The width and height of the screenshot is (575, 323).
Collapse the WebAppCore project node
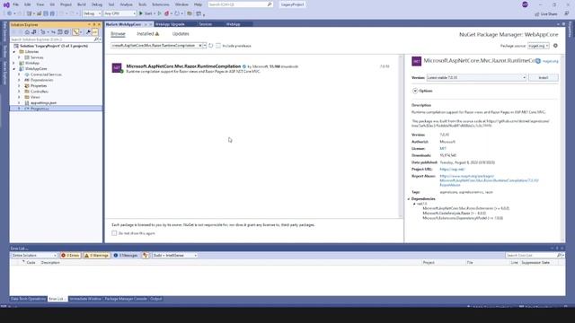pyautogui.click(x=14, y=69)
